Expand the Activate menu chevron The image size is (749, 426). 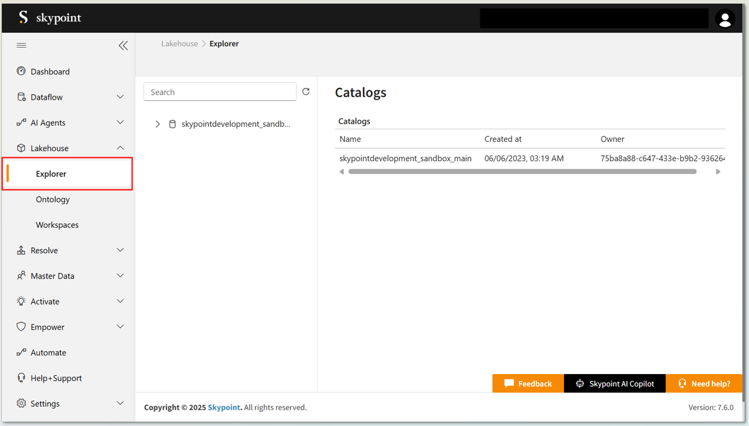click(120, 301)
